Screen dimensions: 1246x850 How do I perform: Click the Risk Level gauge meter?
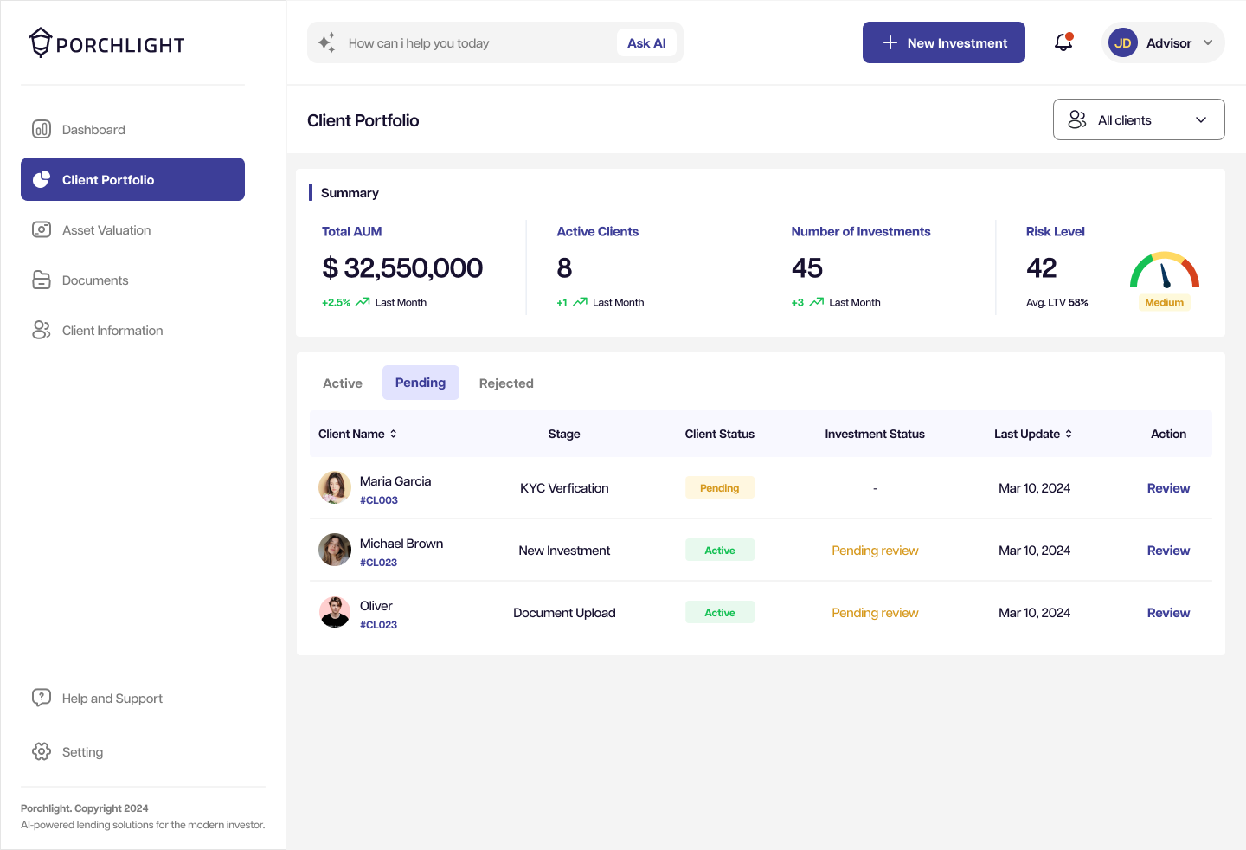(x=1165, y=272)
